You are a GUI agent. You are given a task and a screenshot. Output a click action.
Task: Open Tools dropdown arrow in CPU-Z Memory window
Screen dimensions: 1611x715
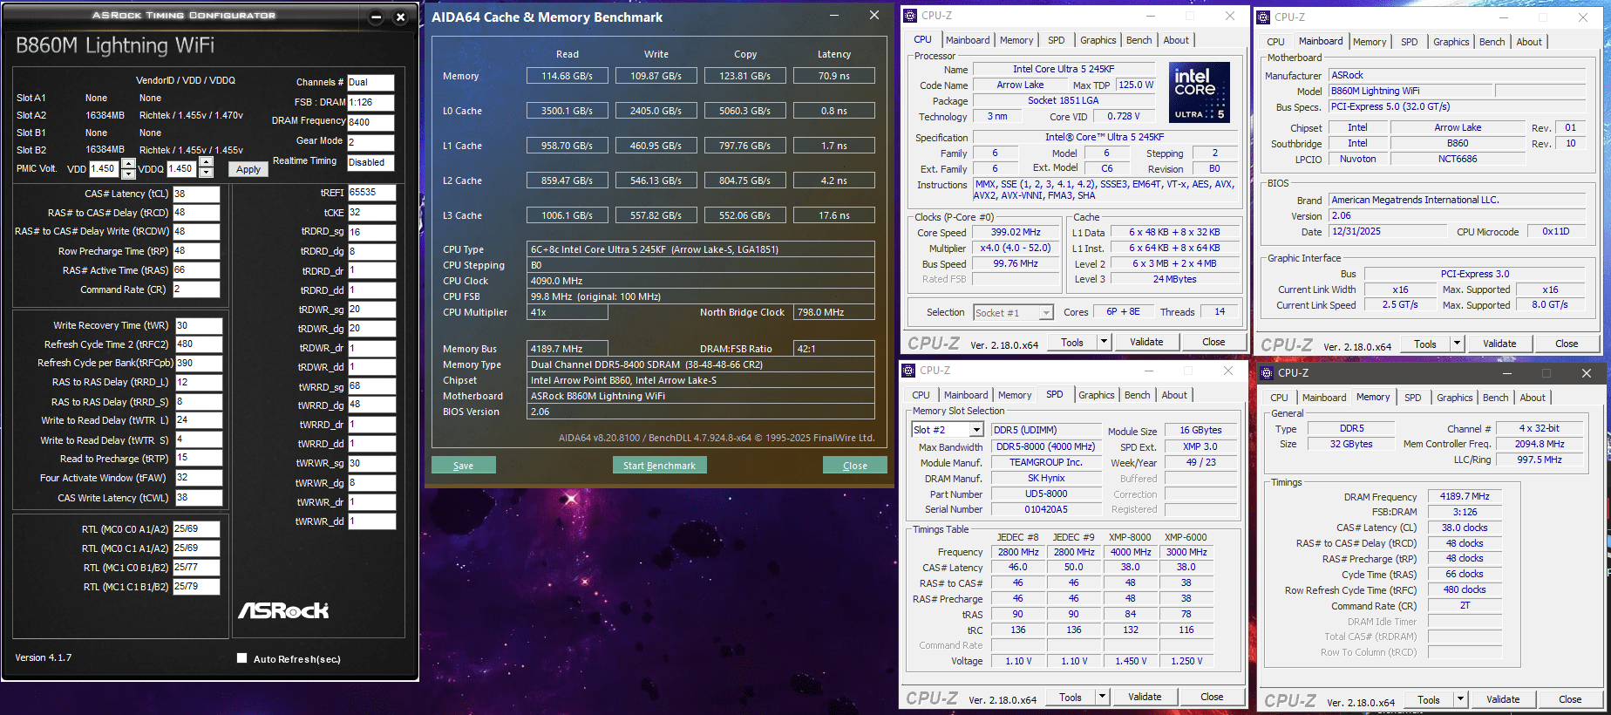1460,699
